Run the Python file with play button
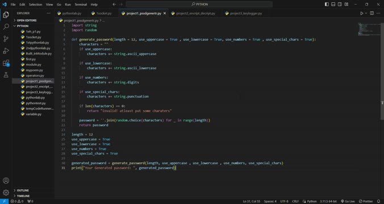Image resolution: width=384 pixels, height=204 pixels. click(362, 13)
